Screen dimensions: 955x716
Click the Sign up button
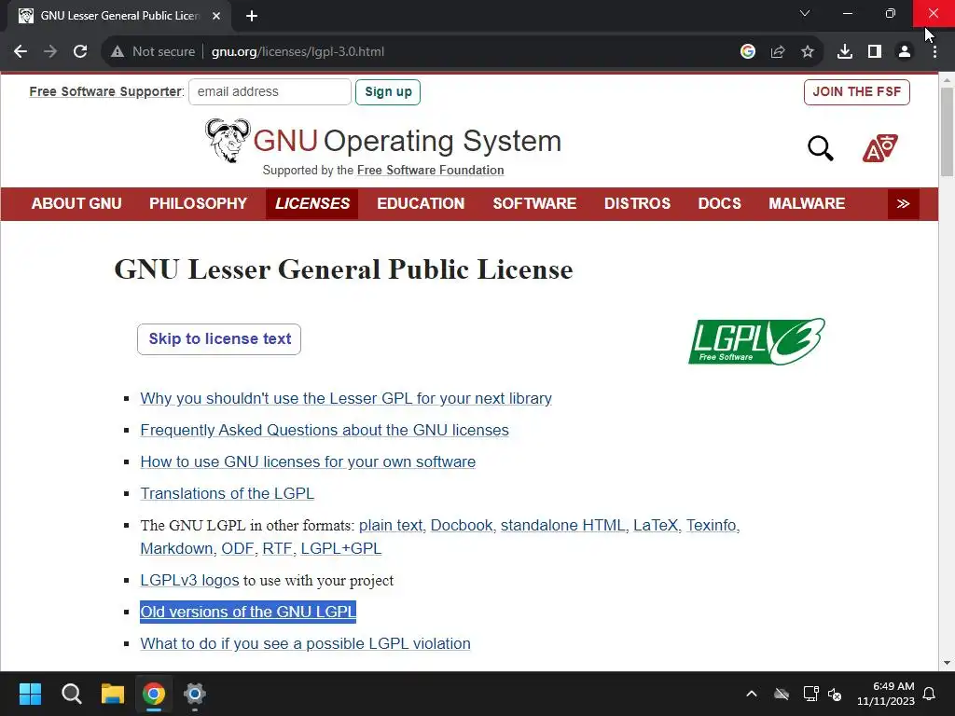(x=388, y=92)
